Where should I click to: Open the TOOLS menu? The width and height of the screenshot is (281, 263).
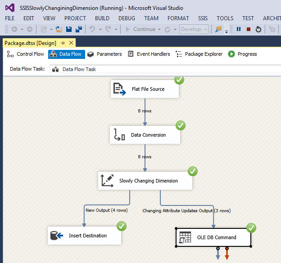tap(225, 18)
